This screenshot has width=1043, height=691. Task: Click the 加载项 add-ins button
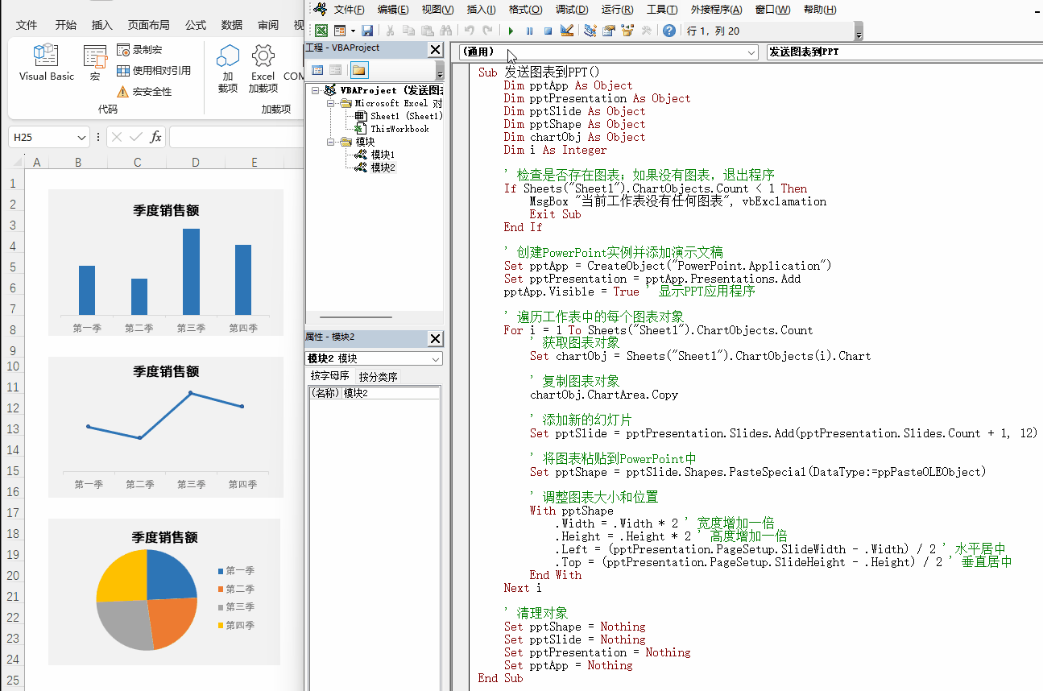[x=228, y=68]
